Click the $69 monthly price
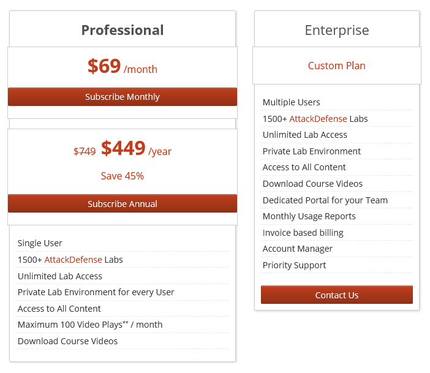The width and height of the screenshot is (430, 373). click(104, 66)
